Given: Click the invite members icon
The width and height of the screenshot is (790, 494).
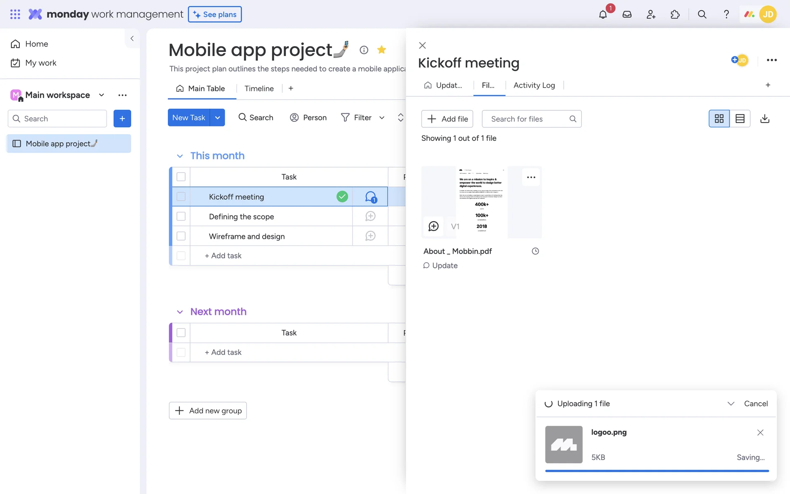Looking at the screenshot, I should (651, 14).
